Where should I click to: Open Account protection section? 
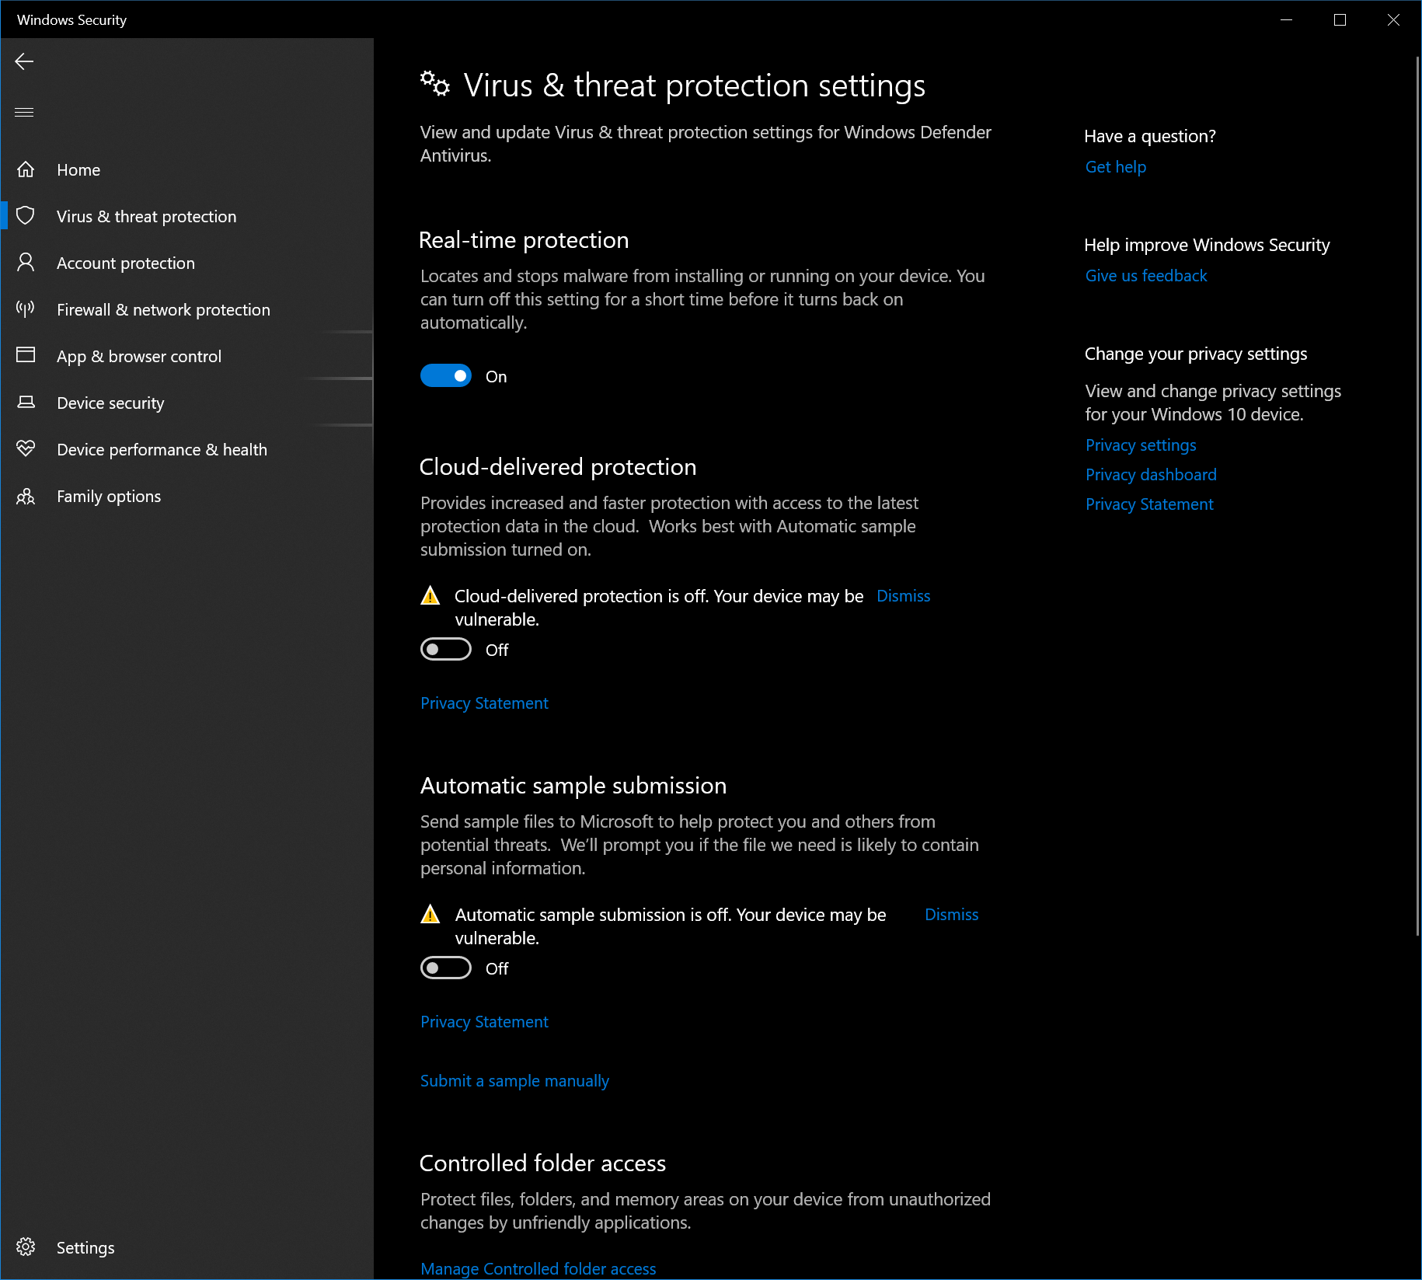[187, 263]
